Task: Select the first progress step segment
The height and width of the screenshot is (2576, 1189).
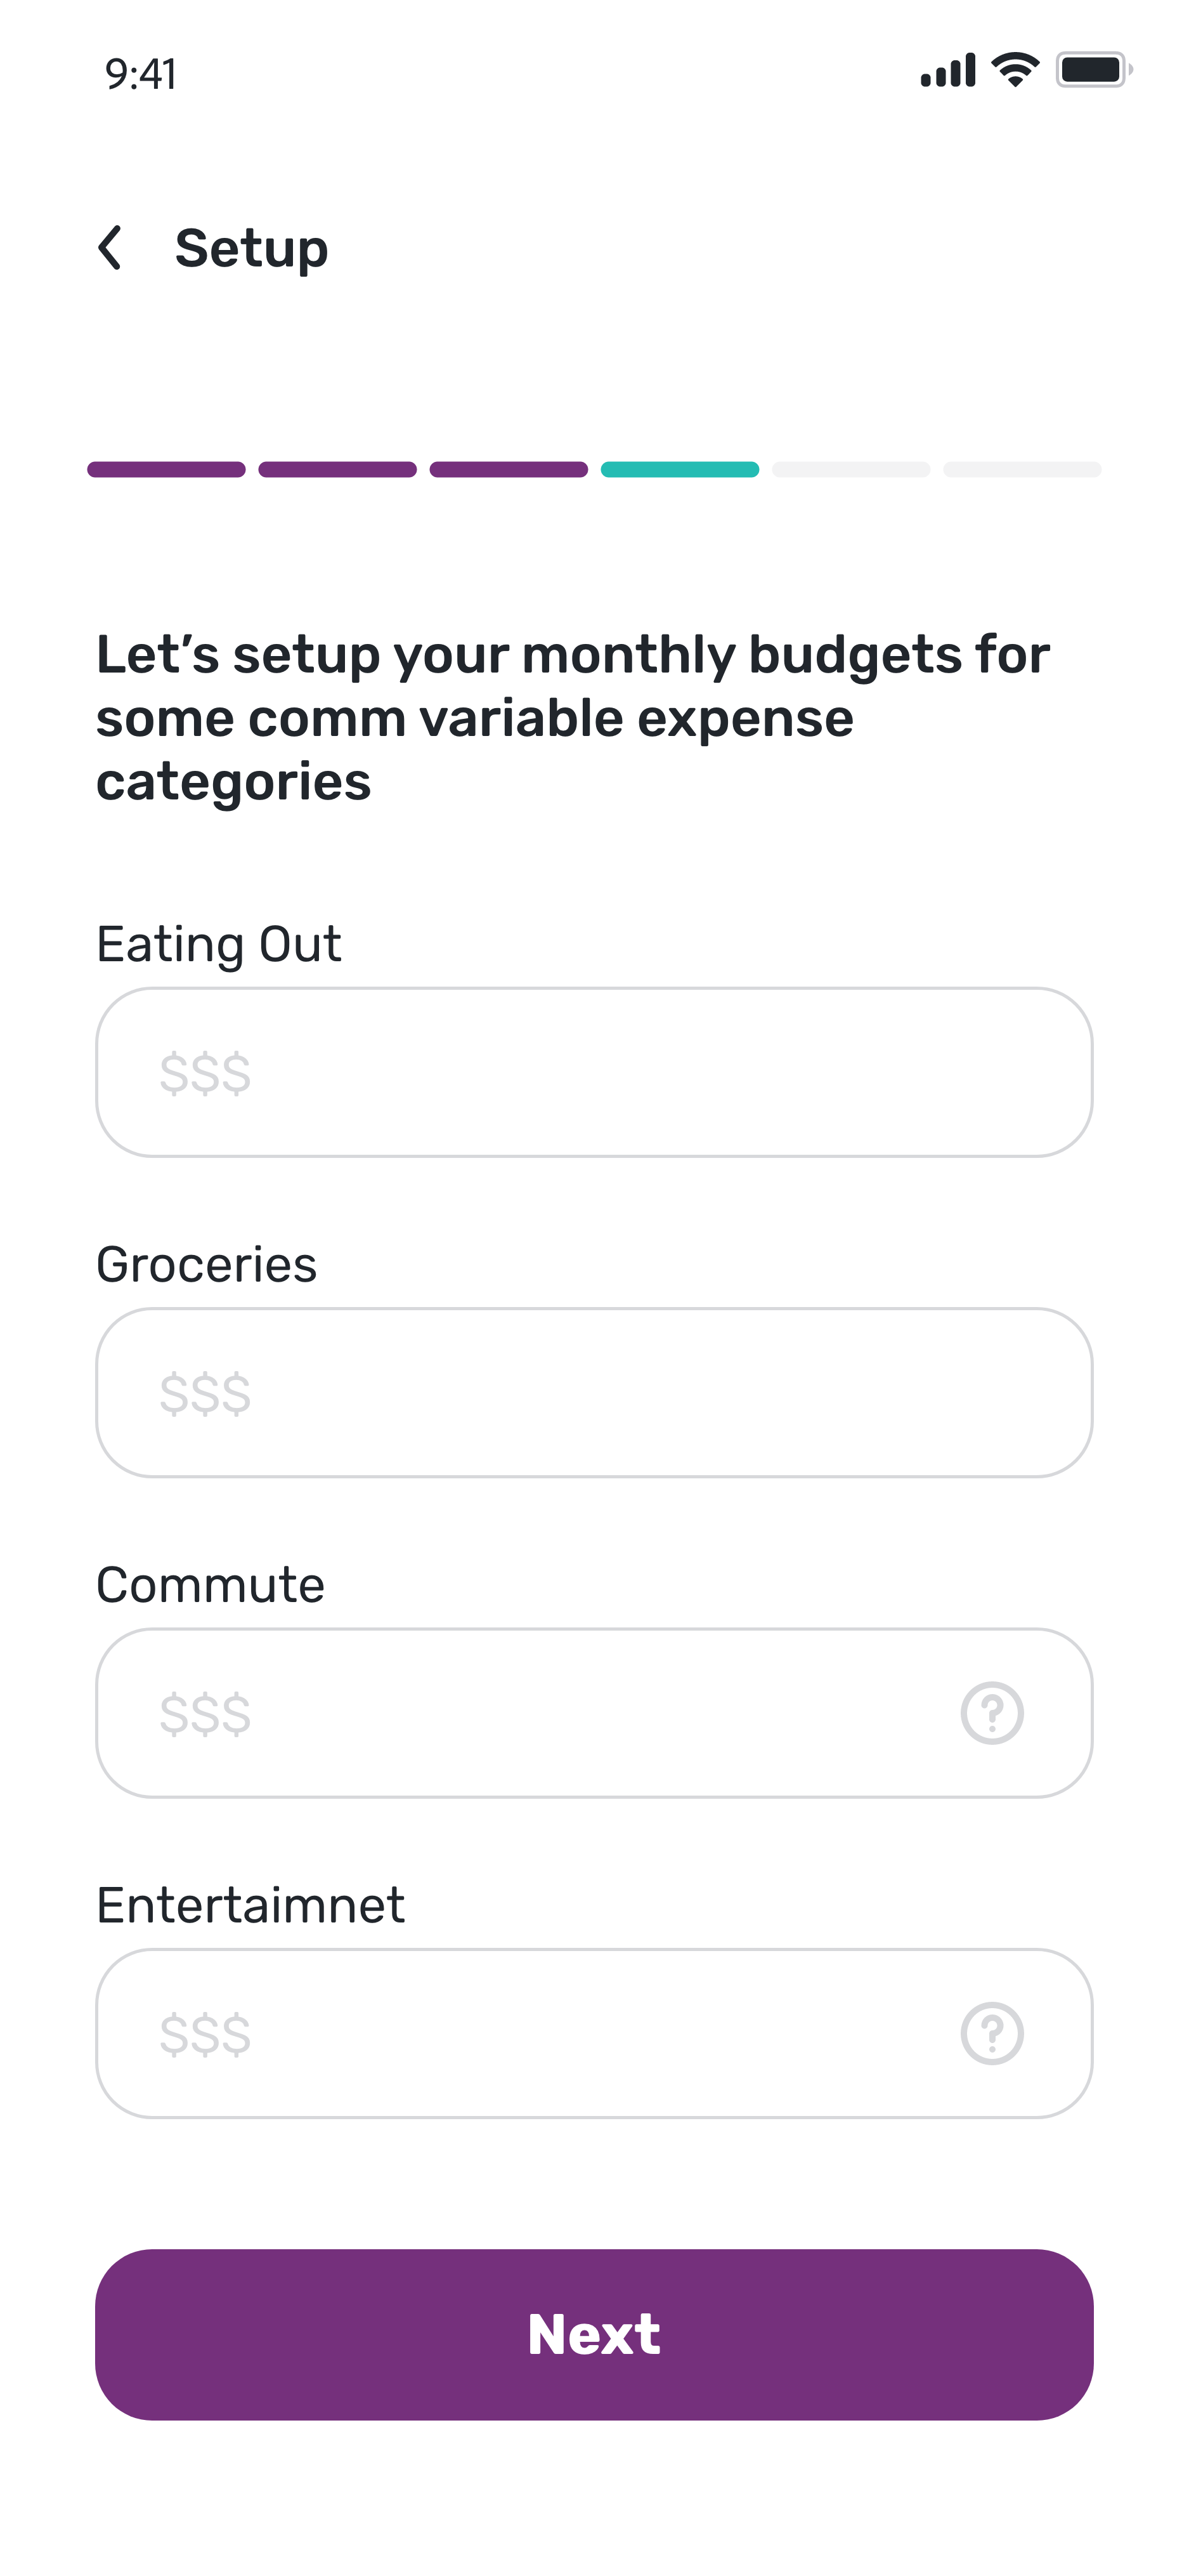Action: (166, 469)
